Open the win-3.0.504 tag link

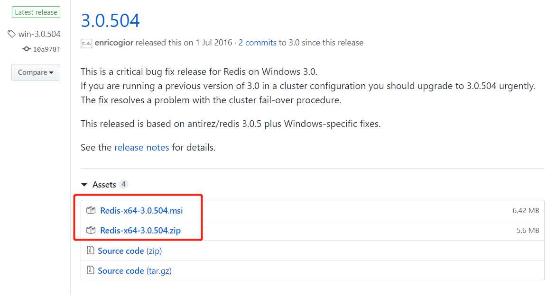[x=39, y=34]
